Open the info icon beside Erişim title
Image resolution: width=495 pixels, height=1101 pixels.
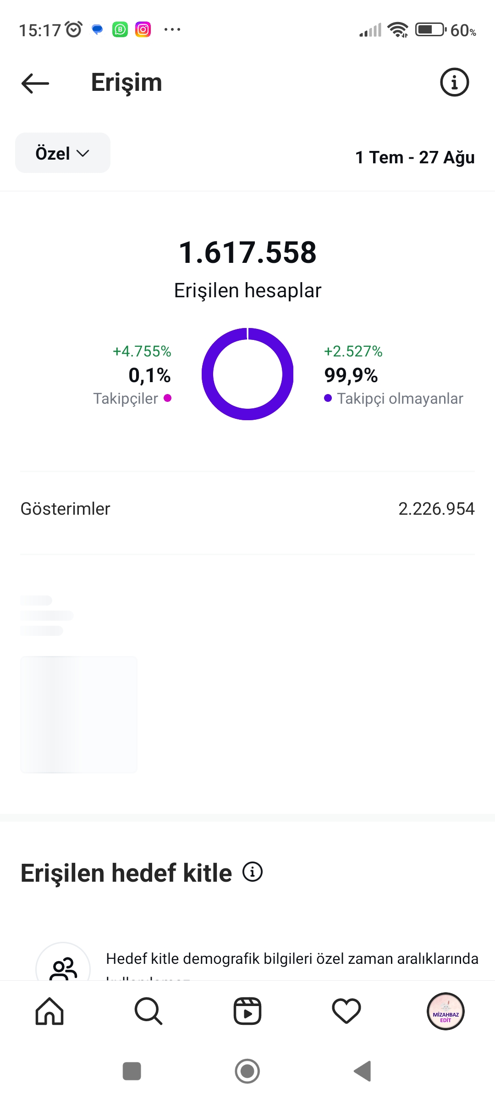click(454, 83)
